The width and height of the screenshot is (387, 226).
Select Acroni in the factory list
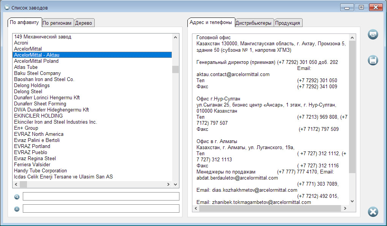[92, 43]
